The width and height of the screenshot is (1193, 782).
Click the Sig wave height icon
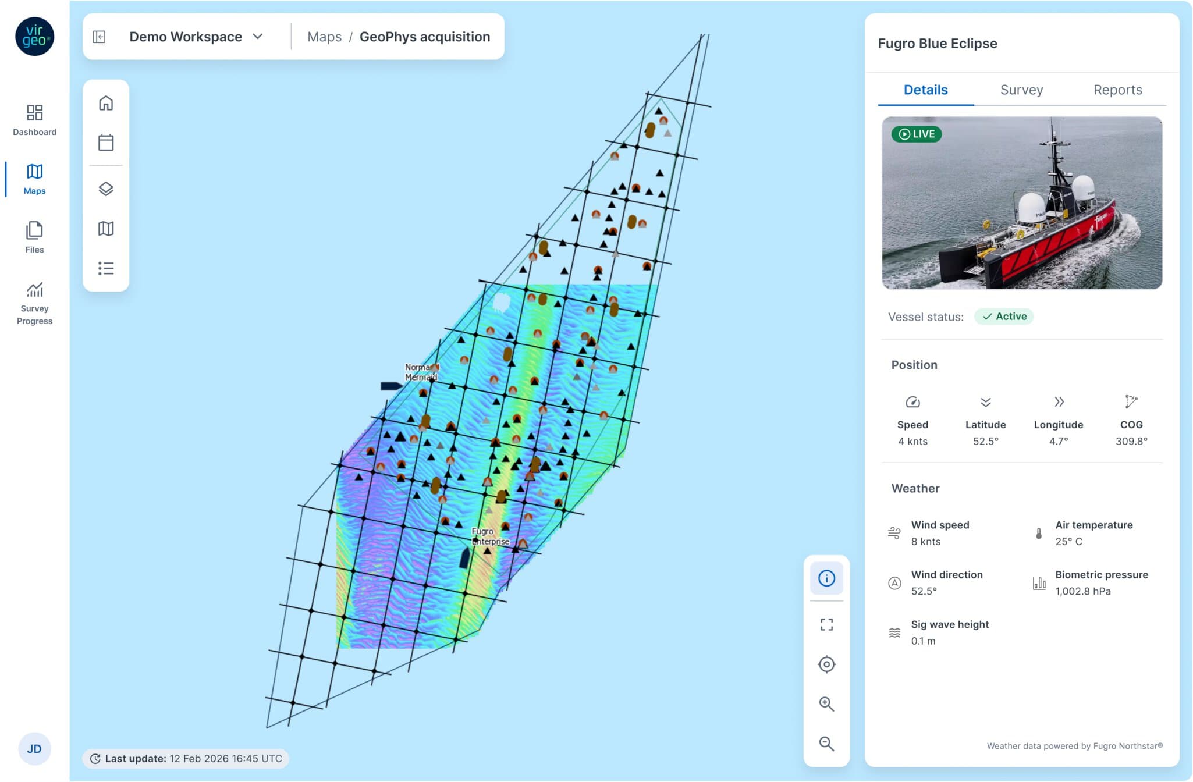(x=894, y=632)
